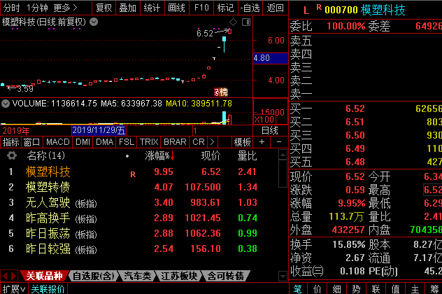The width and height of the screenshot is (442, 294).
Task: Select the FSL indicator
Action: tap(127, 142)
